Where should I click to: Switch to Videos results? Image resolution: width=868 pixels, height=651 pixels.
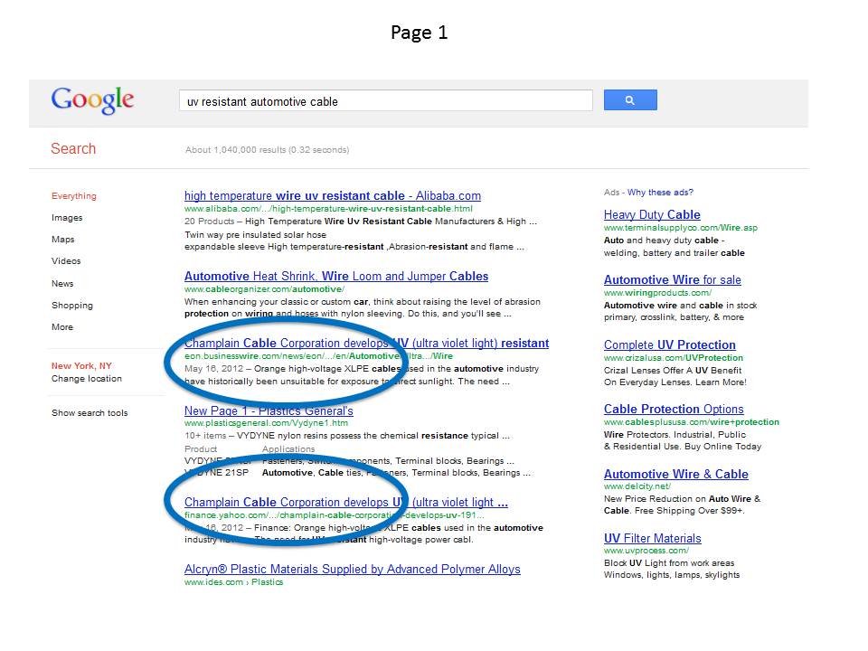coord(66,260)
